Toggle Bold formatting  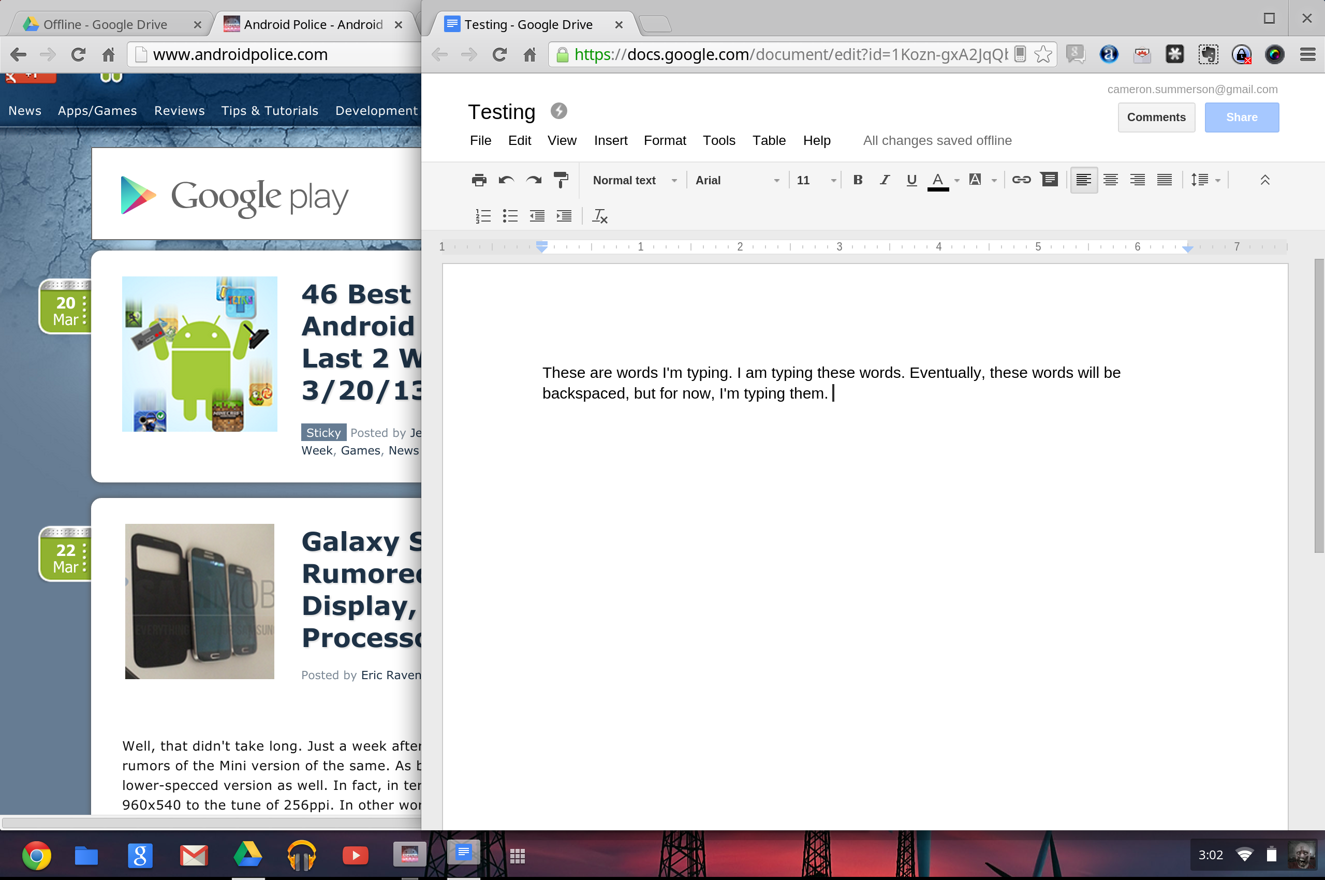(x=858, y=180)
